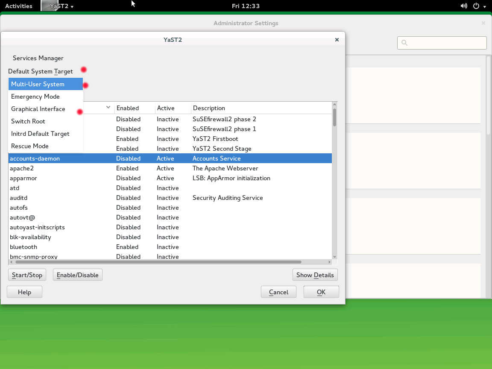Select Multi-User System target
Image resolution: width=492 pixels, height=369 pixels.
[46, 84]
